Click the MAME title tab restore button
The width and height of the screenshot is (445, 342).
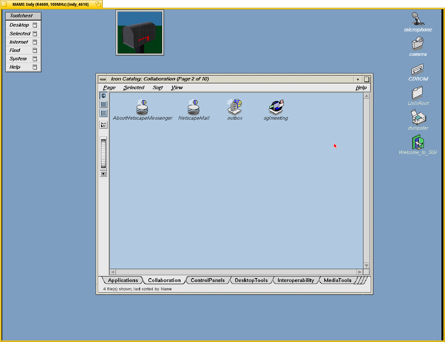[98, 4]
